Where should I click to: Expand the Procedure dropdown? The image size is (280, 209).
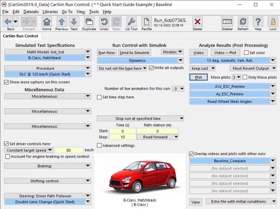(x=88, y=68)
